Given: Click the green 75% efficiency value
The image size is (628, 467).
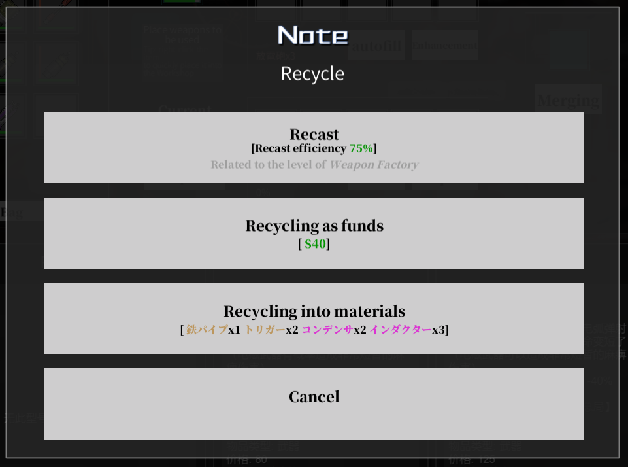Looking at the screenshot, I should coord(361,148).
